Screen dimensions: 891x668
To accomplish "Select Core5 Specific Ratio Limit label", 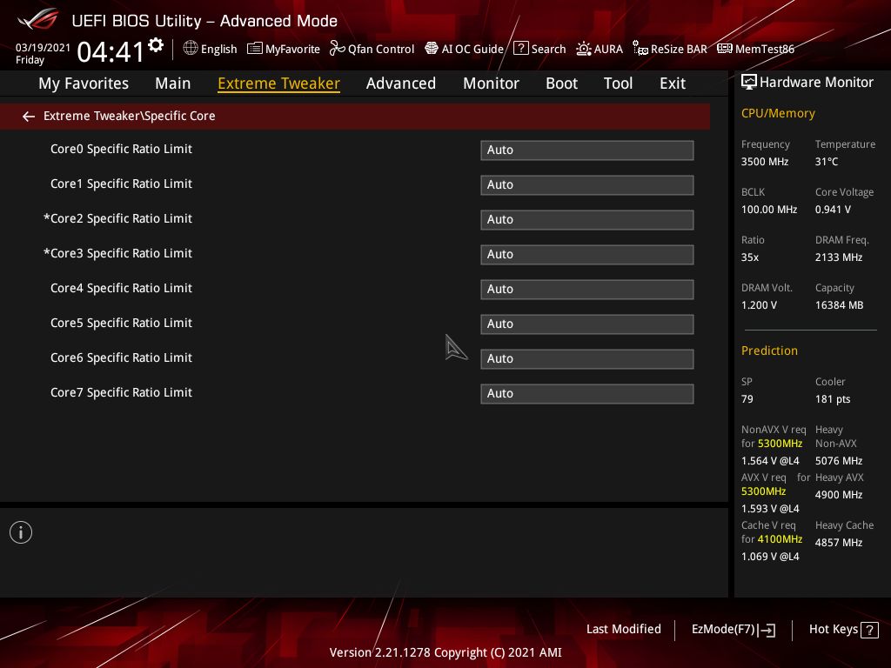I will pos(121,324).
